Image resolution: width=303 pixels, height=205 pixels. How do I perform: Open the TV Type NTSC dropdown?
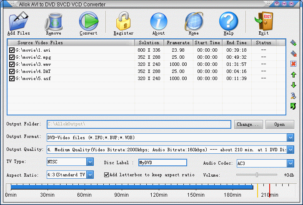click(90, 162)
